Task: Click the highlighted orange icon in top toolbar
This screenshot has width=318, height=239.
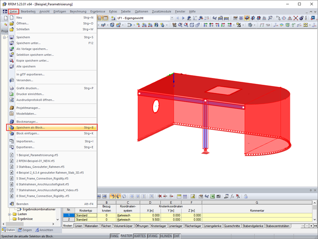Action: [247, 18]
